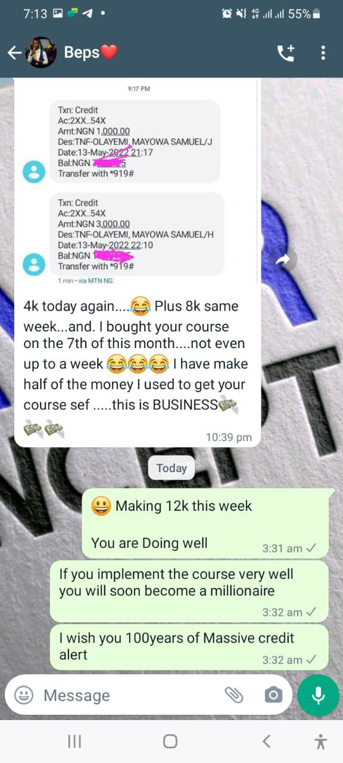Tap the Android home button
Screen dimensions: 343x763
tap(170, 741)
